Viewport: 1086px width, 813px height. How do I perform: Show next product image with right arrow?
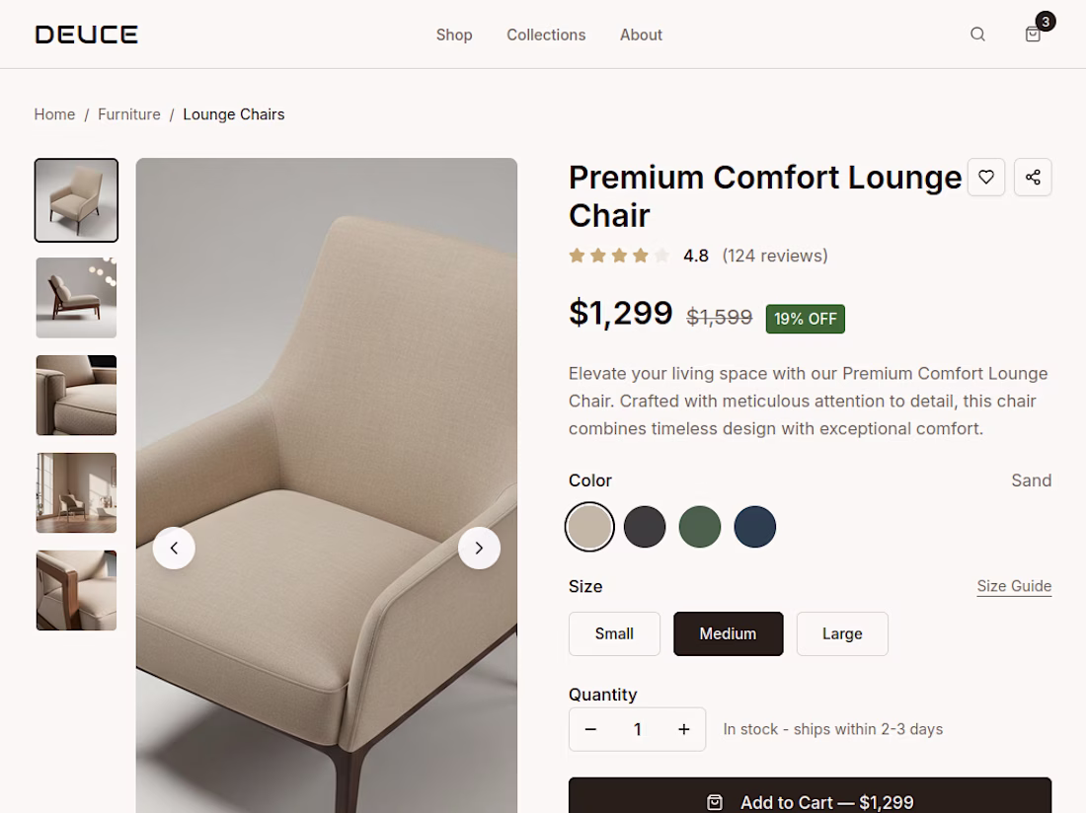pos(479,548)
